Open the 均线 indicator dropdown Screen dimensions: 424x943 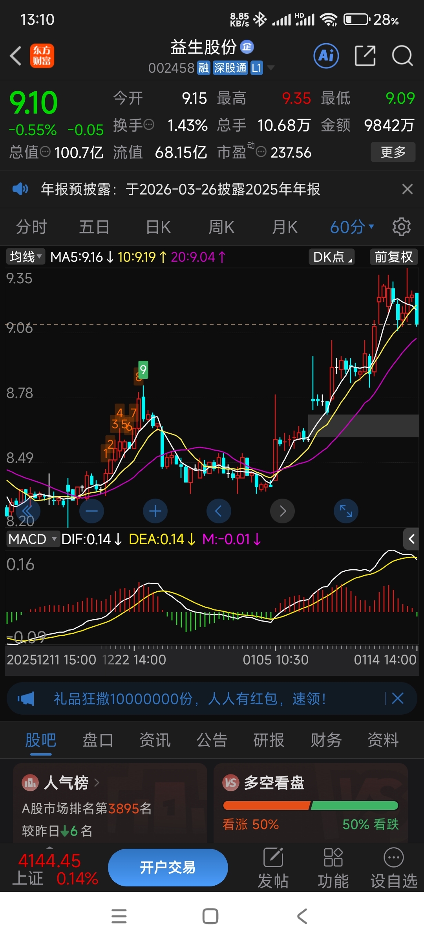coord(26,257)
